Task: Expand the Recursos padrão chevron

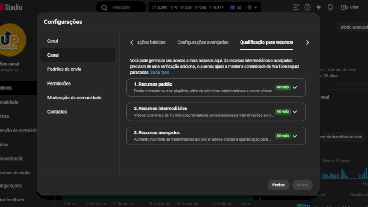Action: [295, 87]
